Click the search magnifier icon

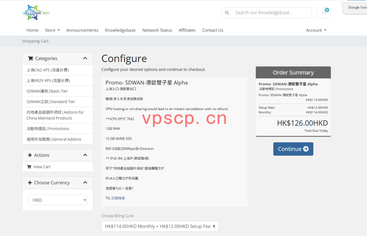227,13
